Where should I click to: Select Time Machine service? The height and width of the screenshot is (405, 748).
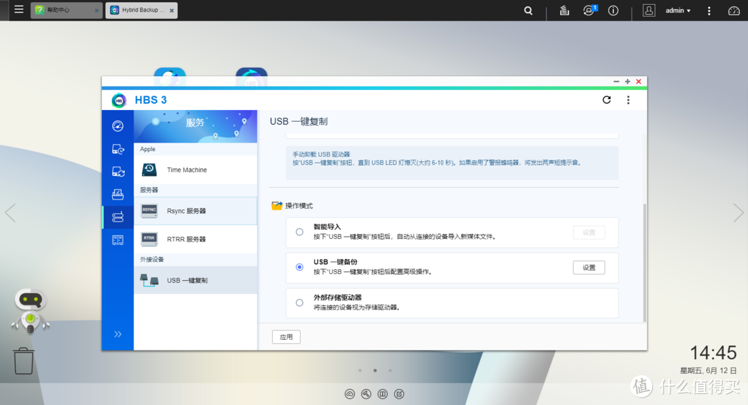pyautogui.click(x=195, y=170)
